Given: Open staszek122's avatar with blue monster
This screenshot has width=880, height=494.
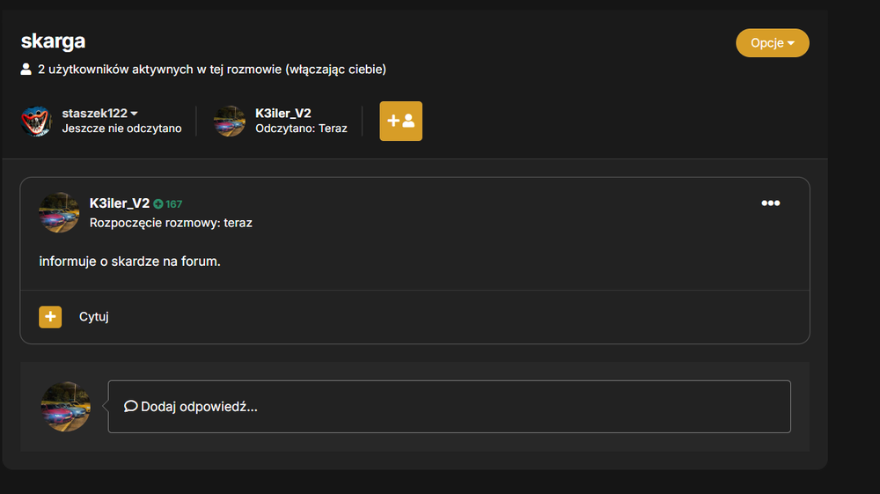Looking at the screenshot, I should coord(36,121).
